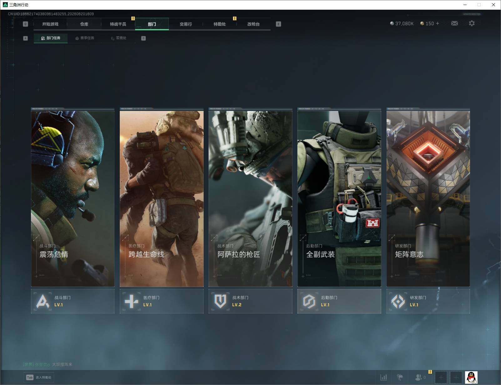Viewport: 501px width, 385px height.
Task: Click the 研发部门 LV.1 button
Action: [428, 301]
